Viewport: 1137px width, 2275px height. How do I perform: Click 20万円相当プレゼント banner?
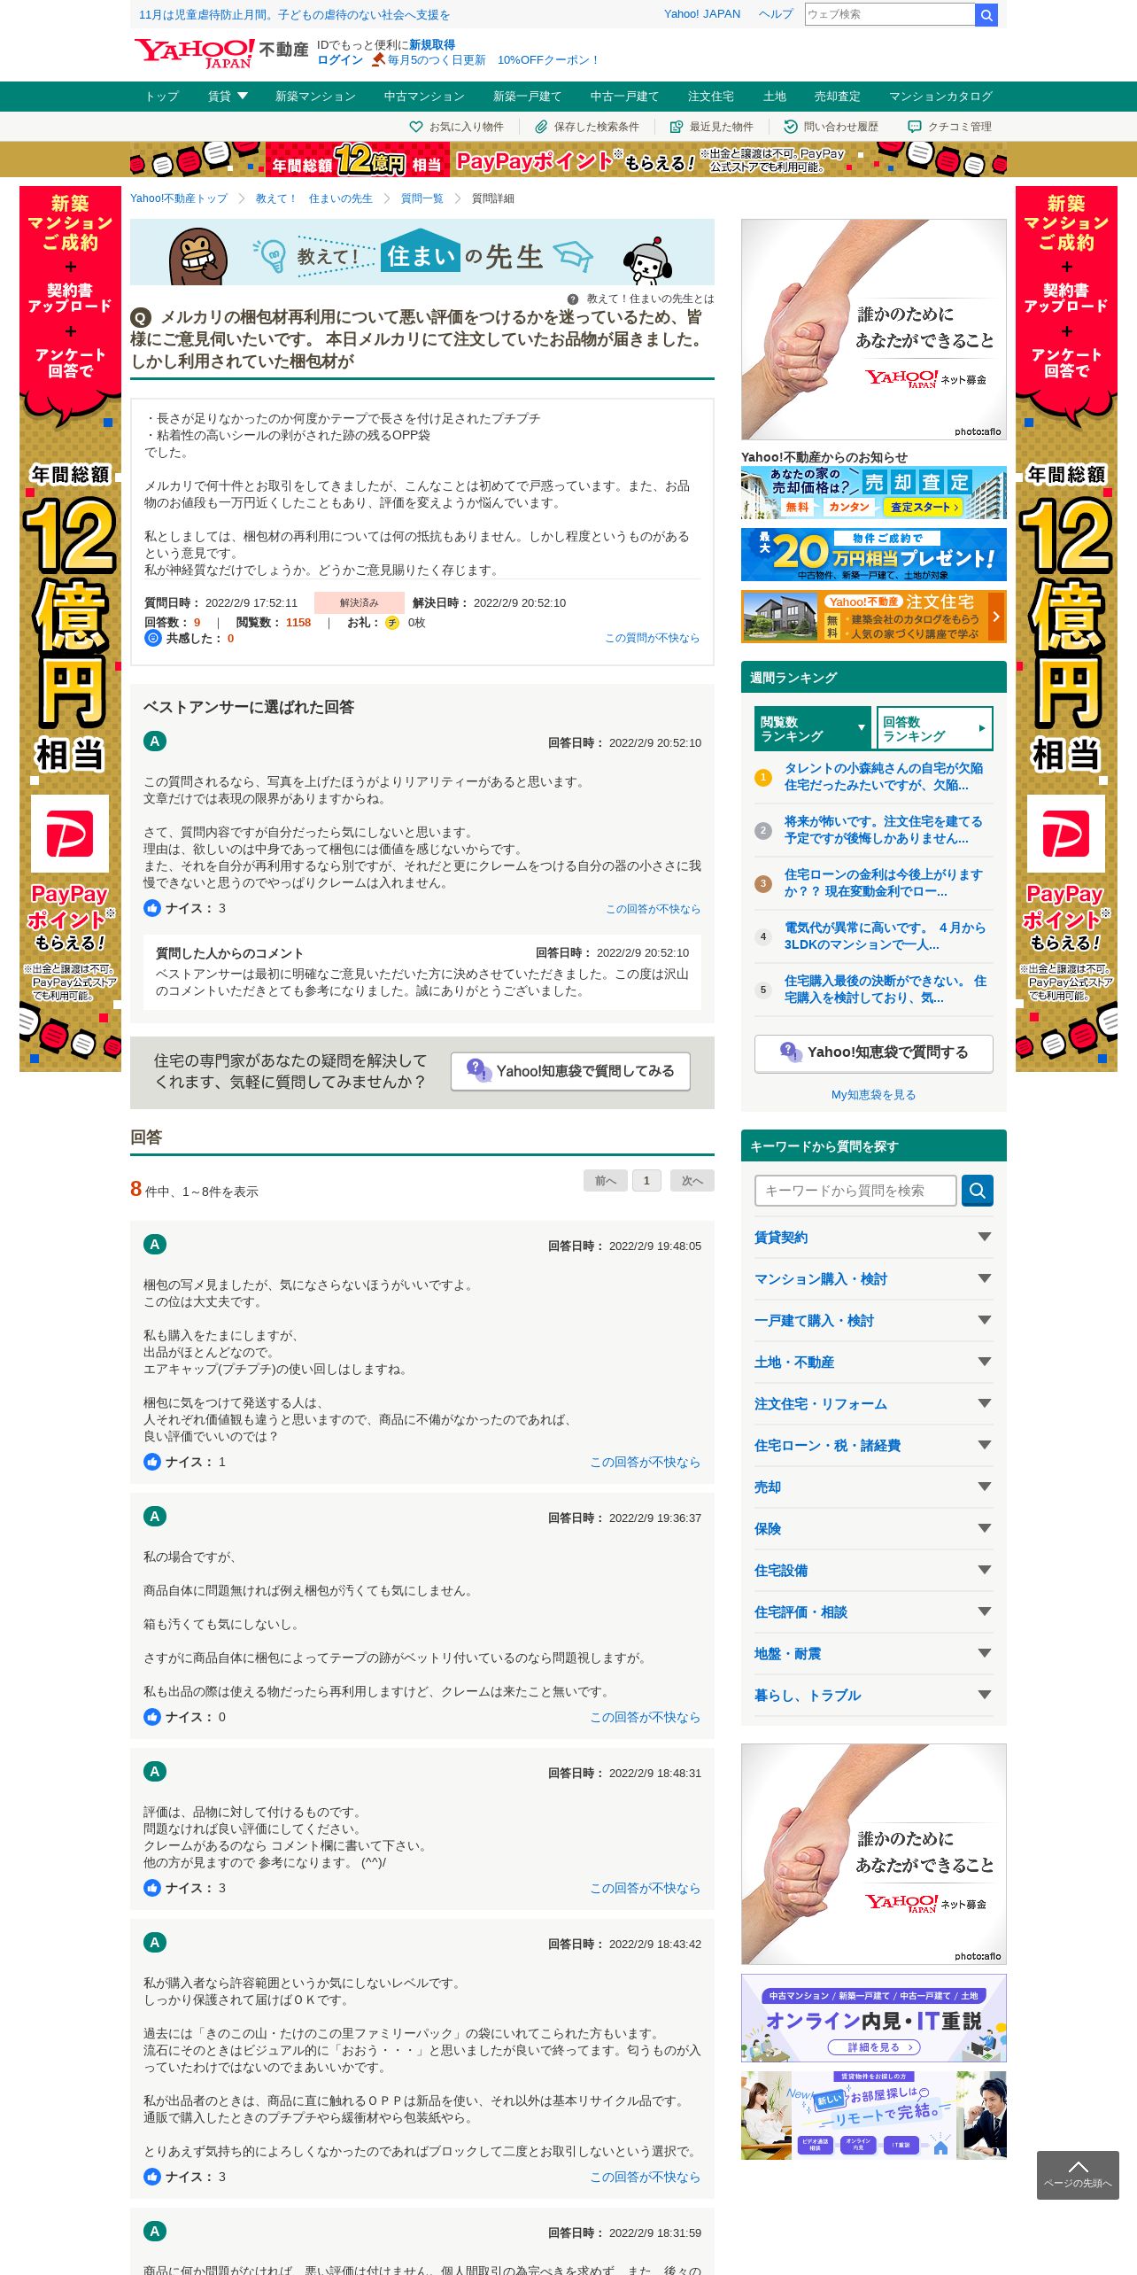coord(874,555)
